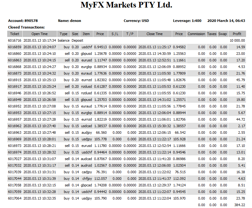Viewport: 252px width, 208px height.
Task: Click the T / P column header
Action: tap(129, 34)
